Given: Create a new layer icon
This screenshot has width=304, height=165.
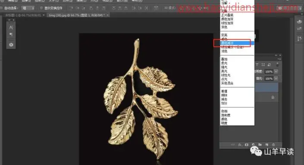Looking at the screenshot, I should (x=267, y=144).
